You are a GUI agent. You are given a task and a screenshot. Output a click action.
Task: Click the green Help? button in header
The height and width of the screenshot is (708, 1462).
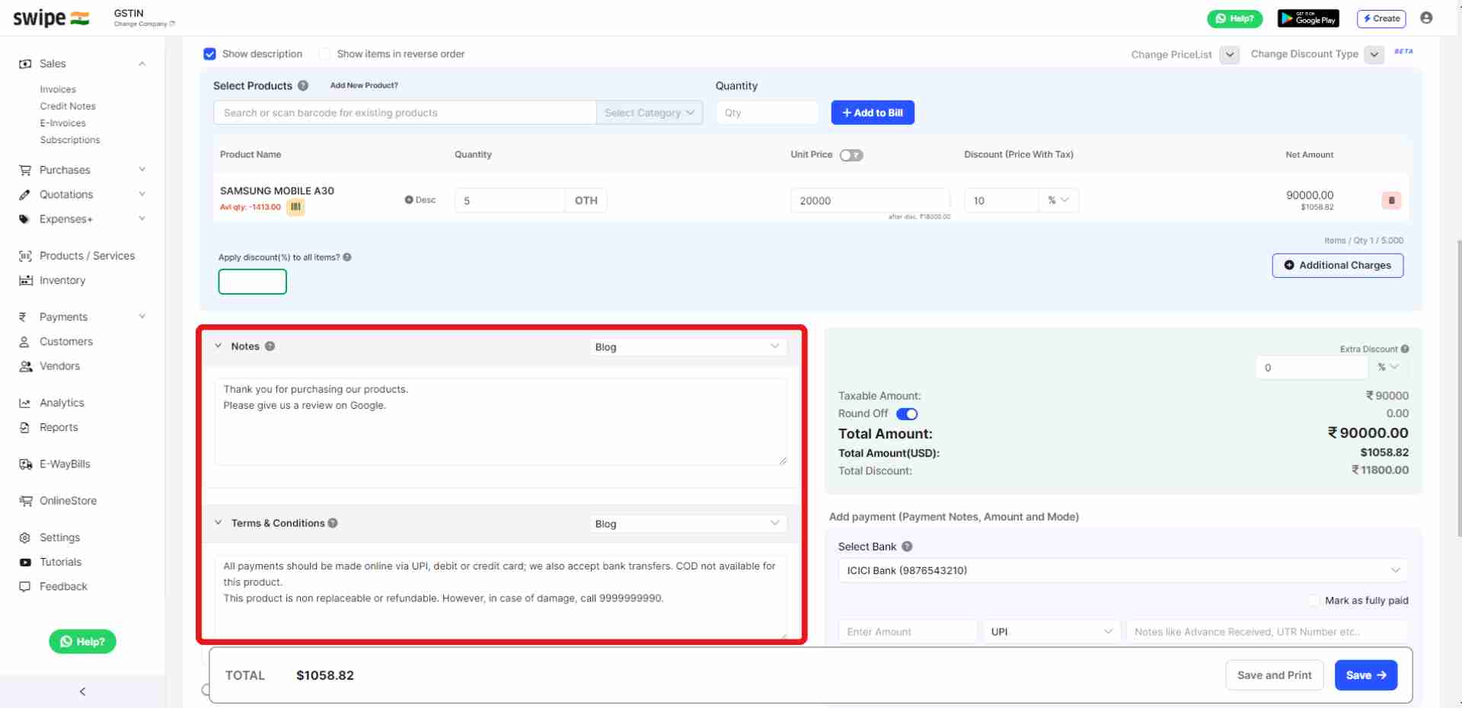click(x=1235, y=18)
